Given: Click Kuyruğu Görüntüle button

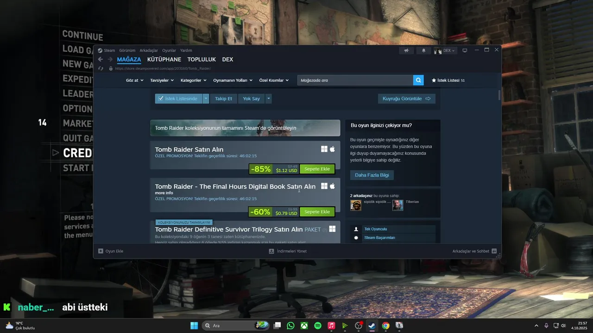Looking at the screenshot, I should (x=407, y=99).
